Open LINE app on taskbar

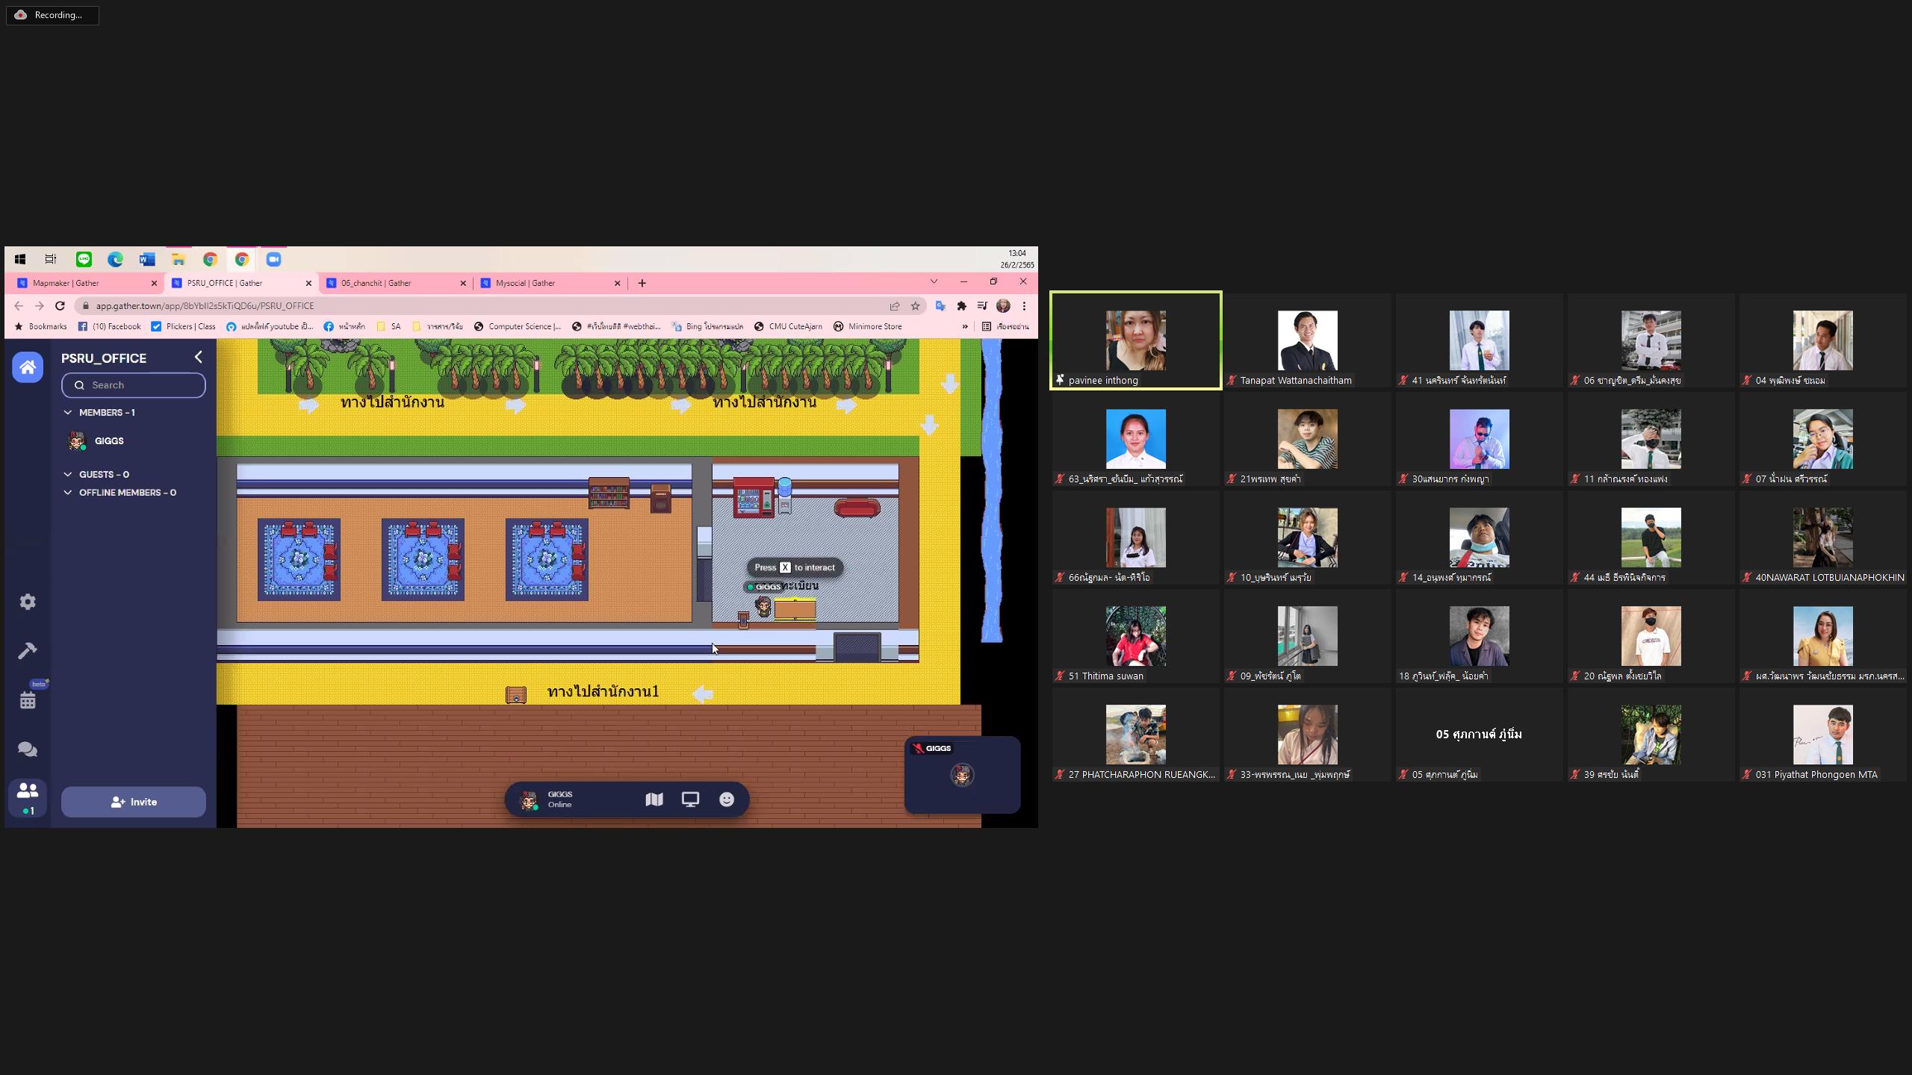point(84,259)
